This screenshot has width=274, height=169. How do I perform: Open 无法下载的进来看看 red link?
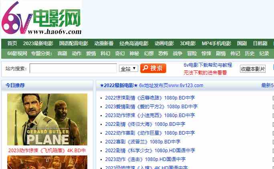tap(205, 72)
